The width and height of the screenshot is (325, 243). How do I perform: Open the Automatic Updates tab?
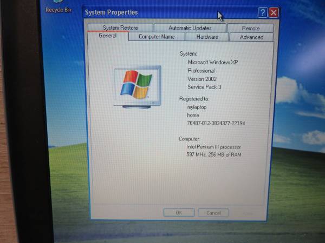pyautogui.click(x=190, y=28)
